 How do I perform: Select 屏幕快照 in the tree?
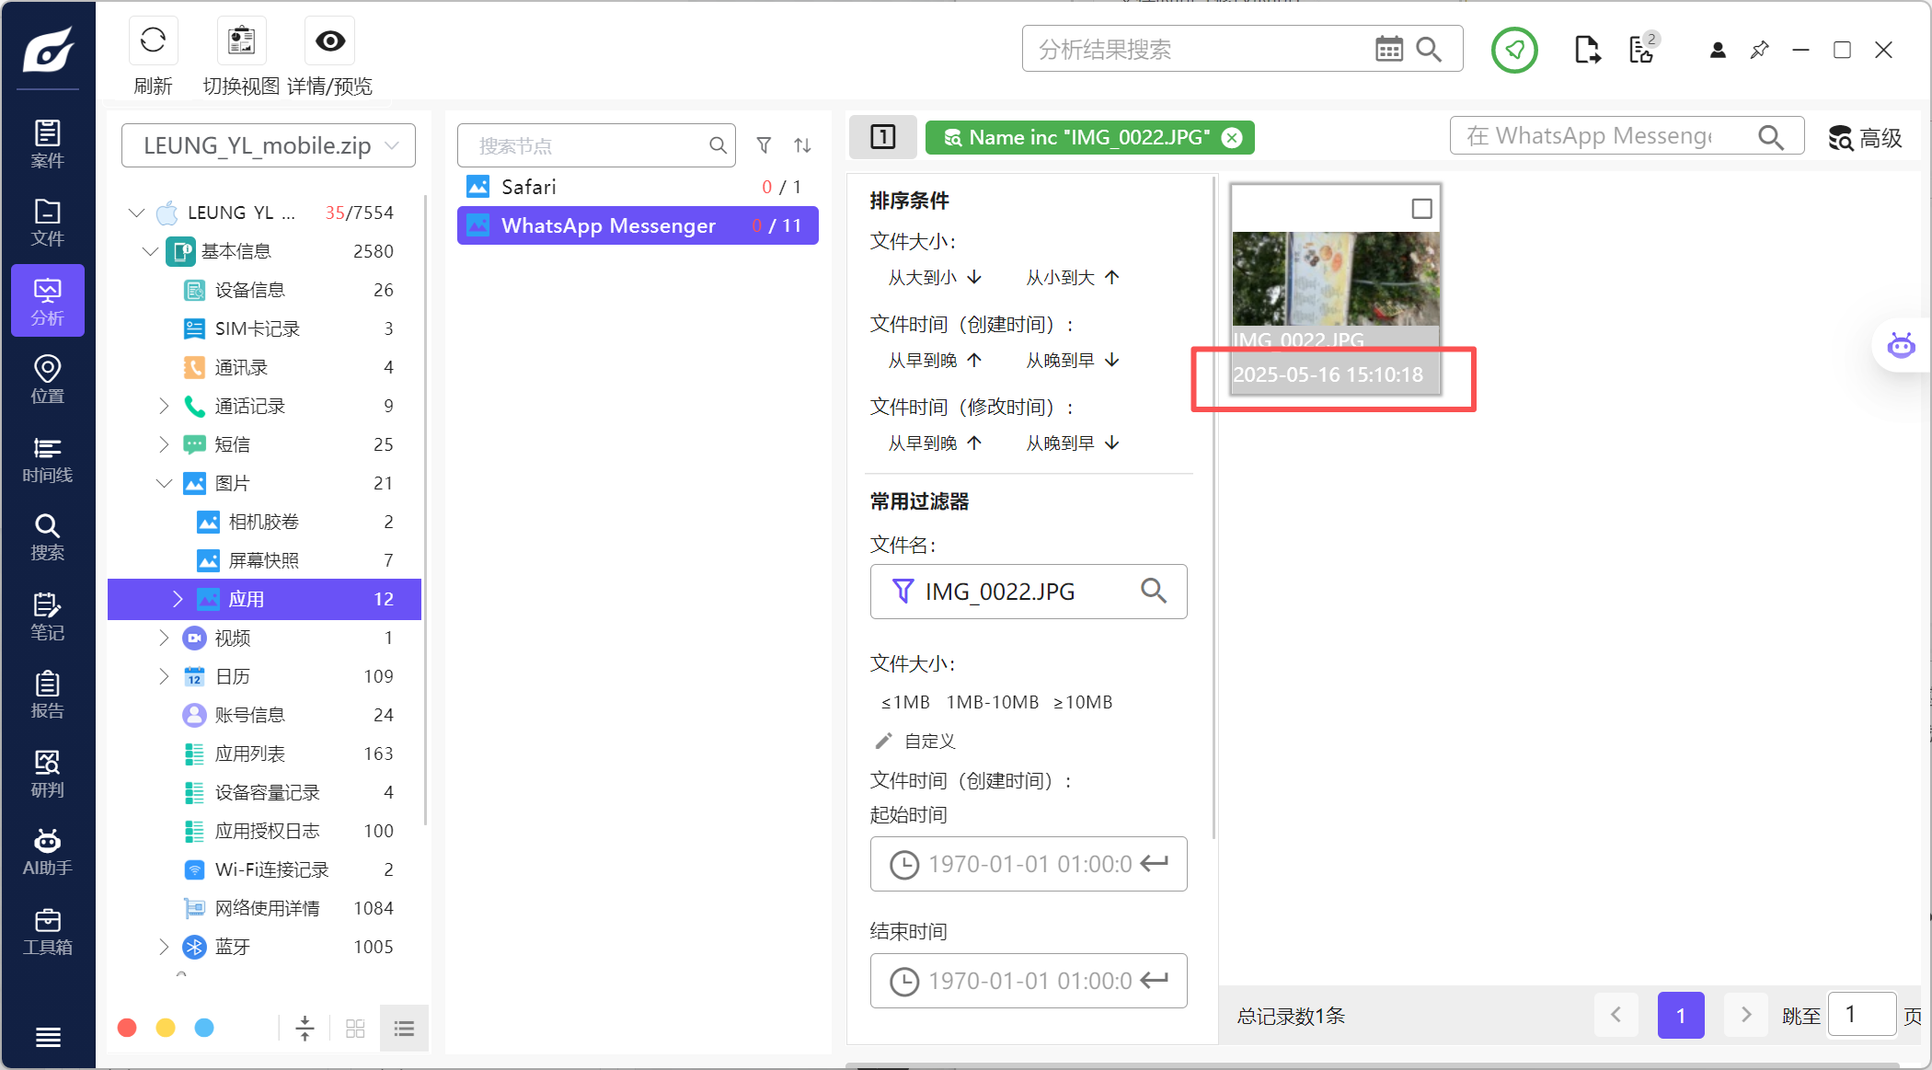[x=263, y=560]
